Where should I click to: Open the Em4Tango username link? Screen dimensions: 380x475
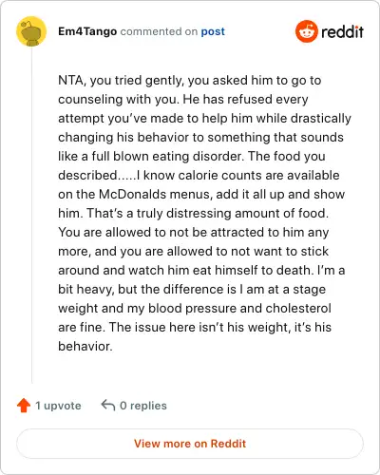pyautogui.click(x=87, y=31)
